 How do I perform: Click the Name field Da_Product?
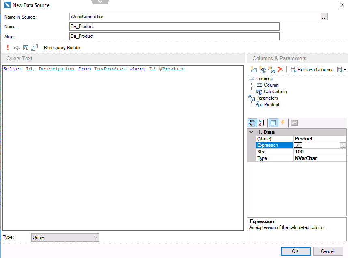point(175,26)
